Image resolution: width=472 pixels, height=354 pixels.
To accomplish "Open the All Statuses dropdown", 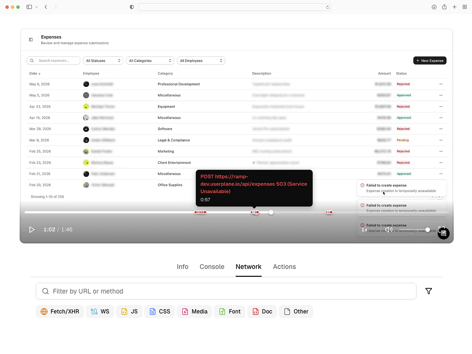I will [103, 60].
